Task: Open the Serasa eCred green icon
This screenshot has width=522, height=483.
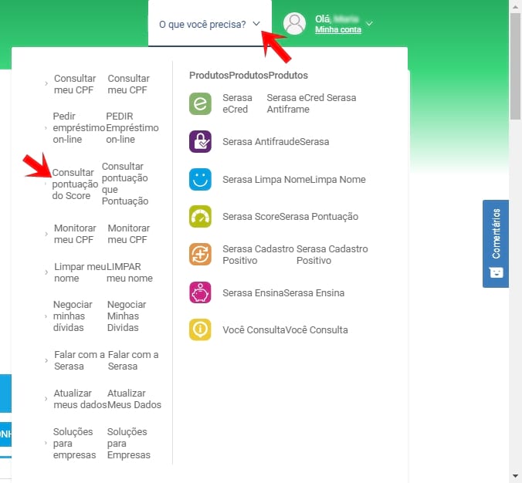Action: point(200,104)
